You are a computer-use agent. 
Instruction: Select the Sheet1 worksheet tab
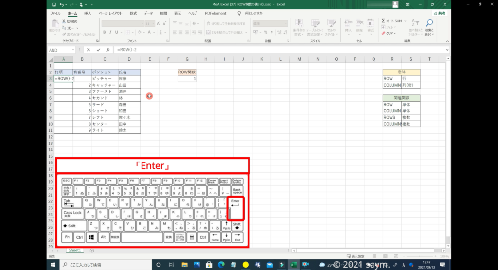point(74,250)
